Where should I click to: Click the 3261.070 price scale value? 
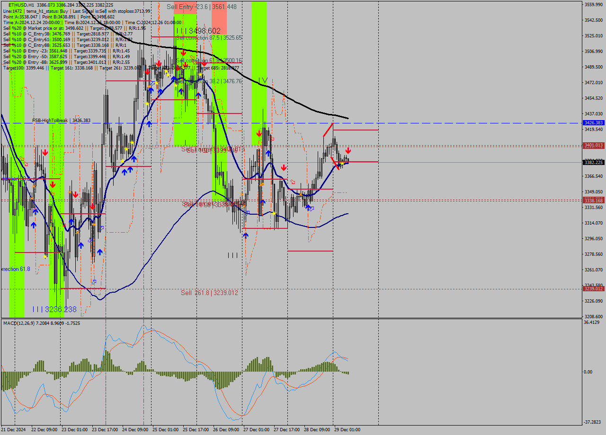593,270
